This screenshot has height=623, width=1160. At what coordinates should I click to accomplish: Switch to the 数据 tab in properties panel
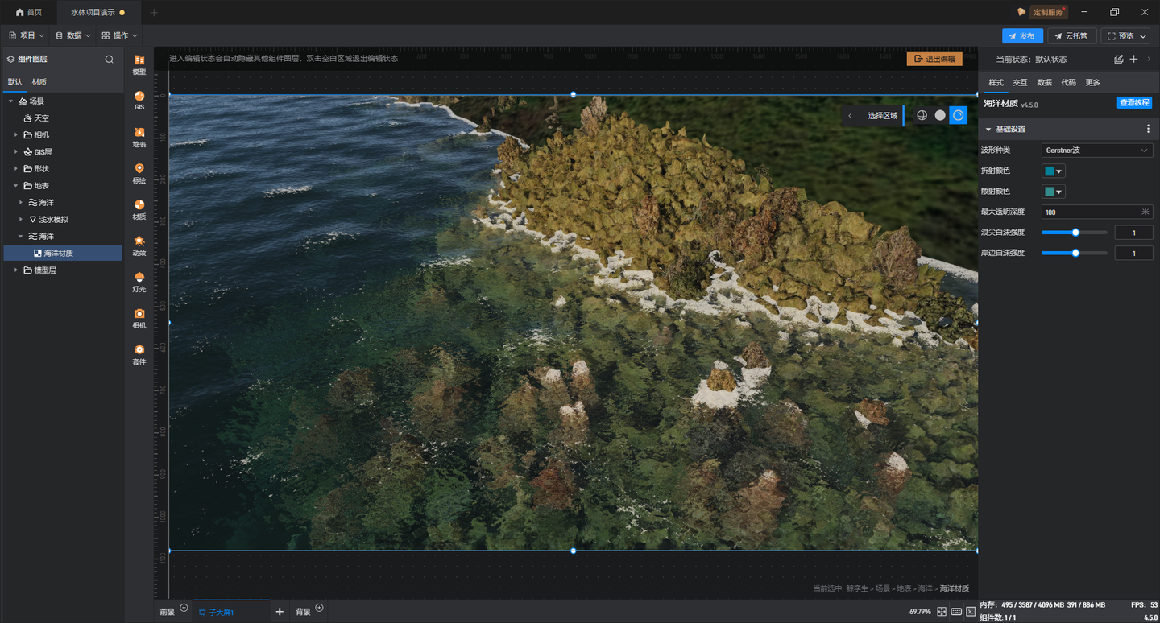(x=1044, y=83)
